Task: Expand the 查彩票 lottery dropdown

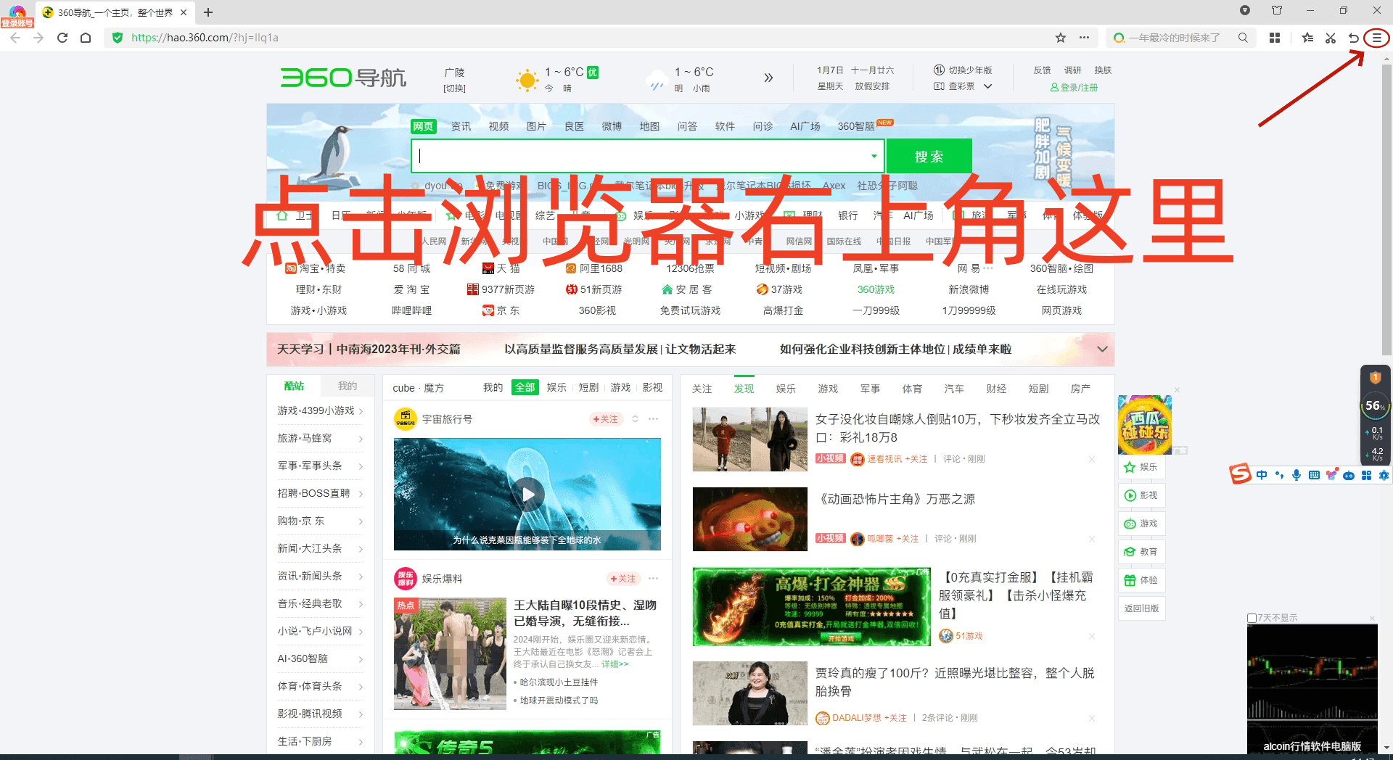Action: pos(988,86)
